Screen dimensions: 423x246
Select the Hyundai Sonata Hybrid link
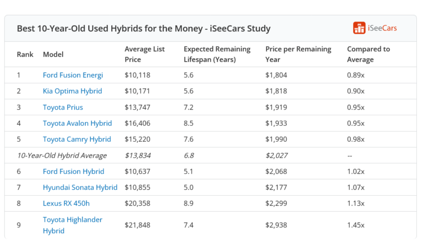point(80,188)
